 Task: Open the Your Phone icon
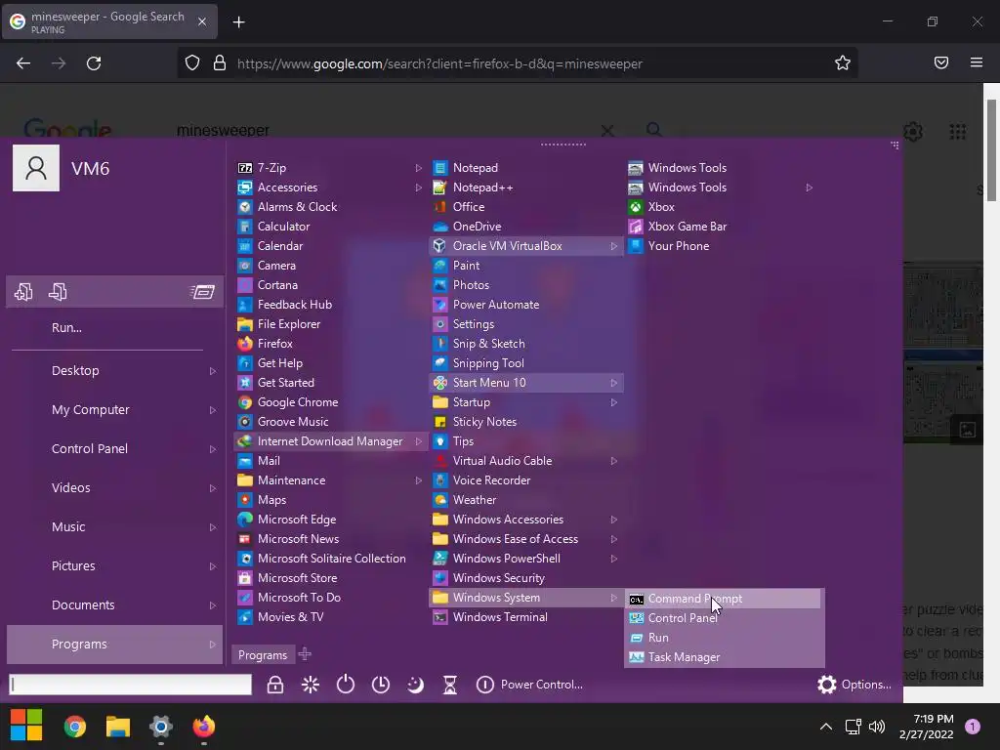[x=635, y=245]
